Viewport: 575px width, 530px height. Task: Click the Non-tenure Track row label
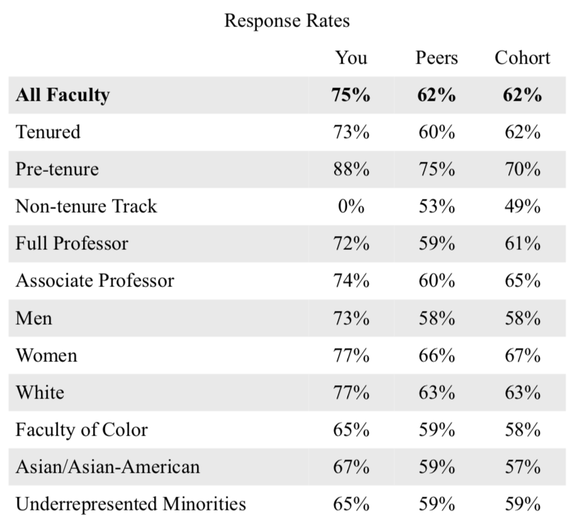[86, 206]
